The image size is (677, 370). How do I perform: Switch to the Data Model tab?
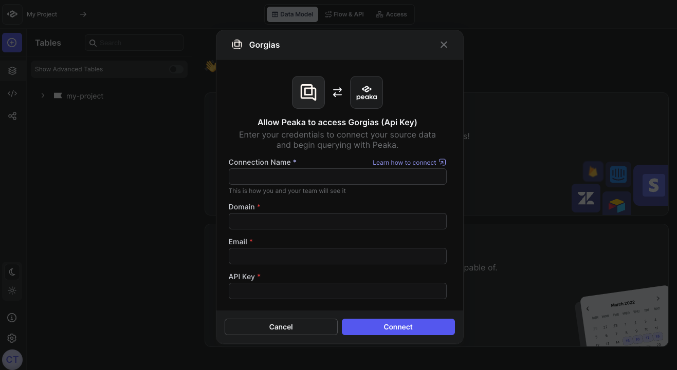[x=292, y=14]
